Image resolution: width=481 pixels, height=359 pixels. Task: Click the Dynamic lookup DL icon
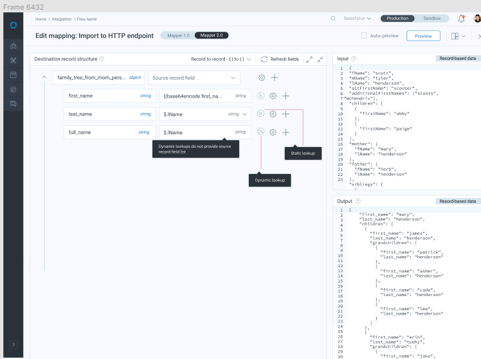260,132
